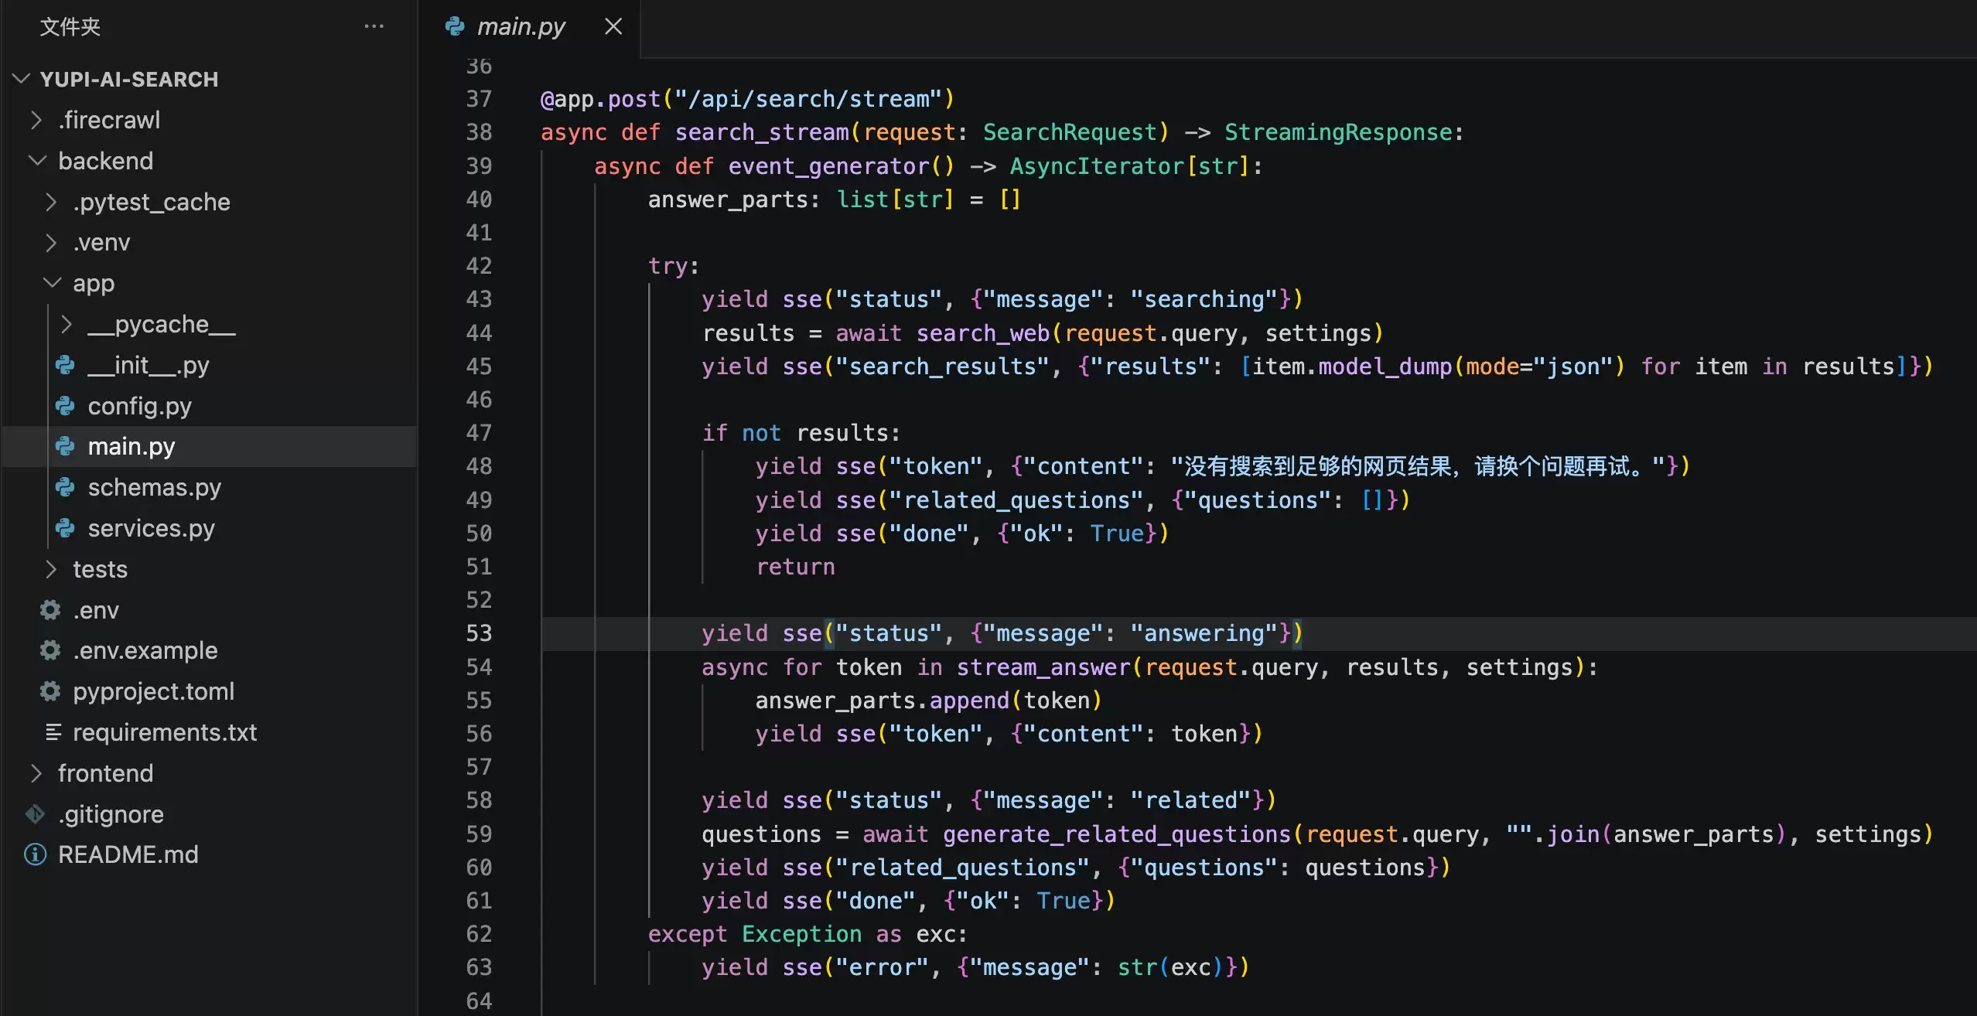The width and height of the screenshot is (1977, 1016).
Task: Click the 文件夹 panel title
Action: click(70, 26)
